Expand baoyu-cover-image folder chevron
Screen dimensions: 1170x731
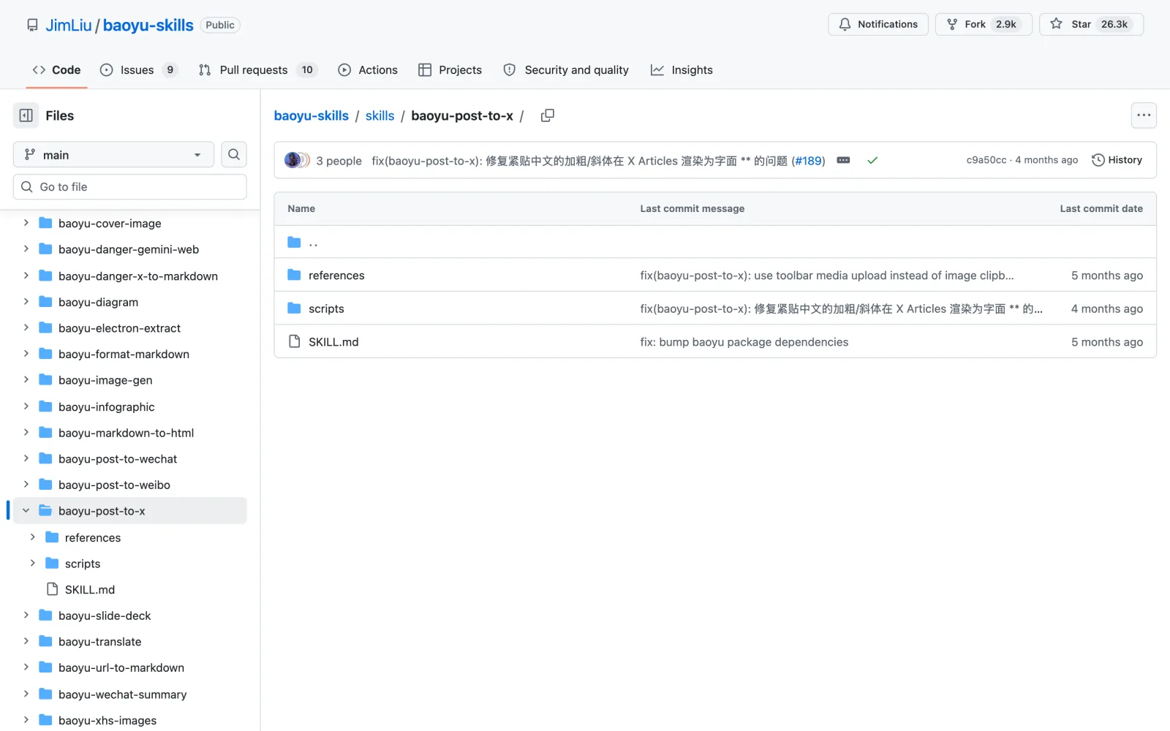click(26, 223)
